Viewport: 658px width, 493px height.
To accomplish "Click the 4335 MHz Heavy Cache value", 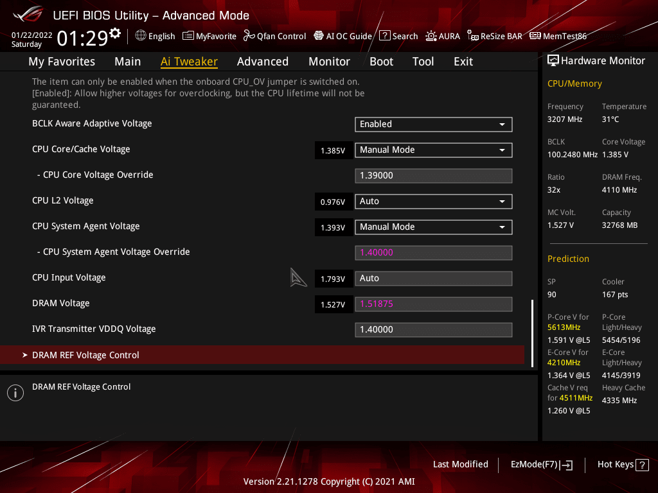I will pos(619,401).
